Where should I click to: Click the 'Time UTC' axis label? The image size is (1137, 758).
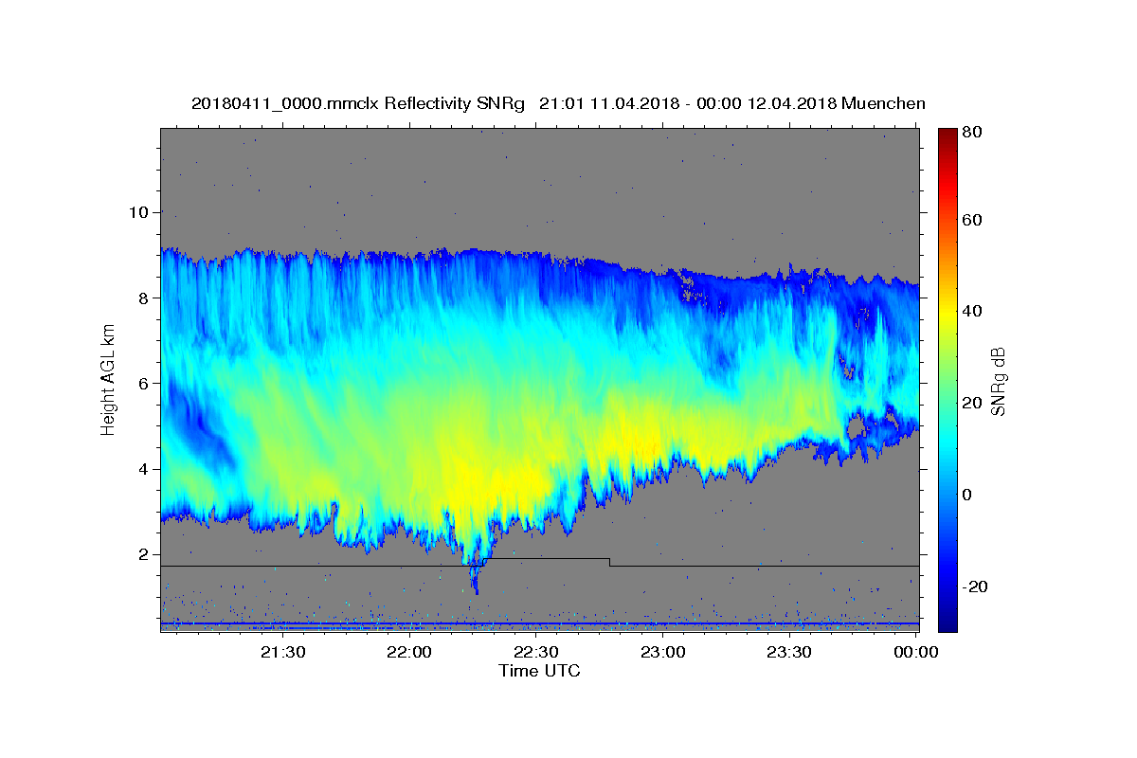pyautogui.click(x=539, y=671)
